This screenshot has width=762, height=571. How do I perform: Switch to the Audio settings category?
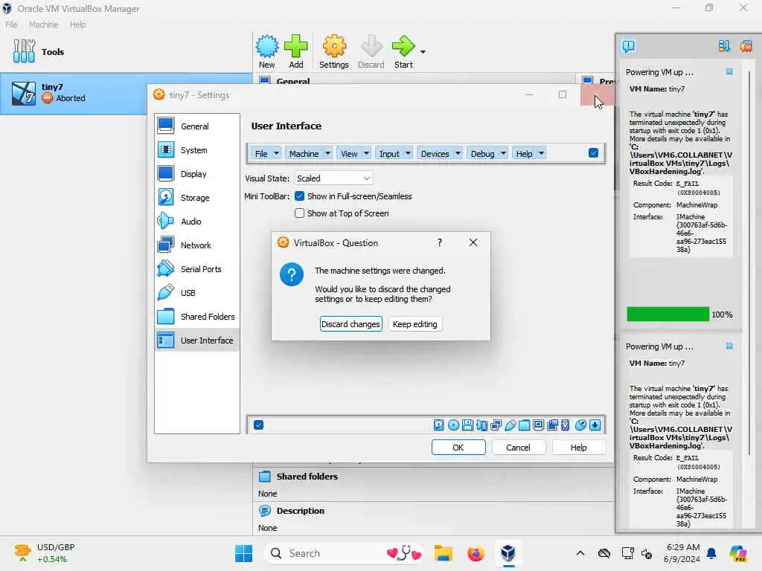point(197,222)
